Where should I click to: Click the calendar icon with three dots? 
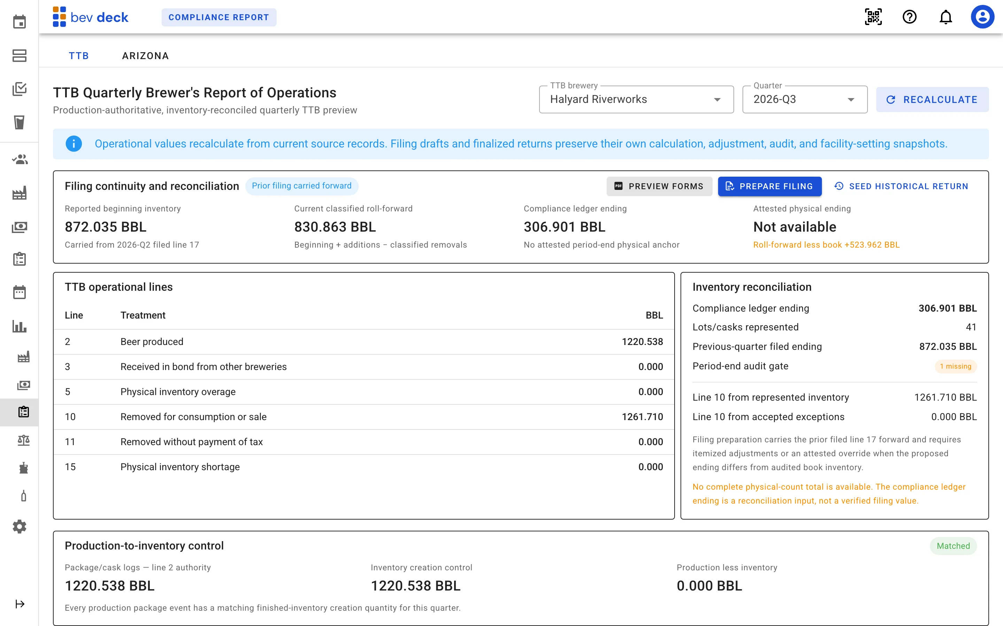(x=19, y=292)
